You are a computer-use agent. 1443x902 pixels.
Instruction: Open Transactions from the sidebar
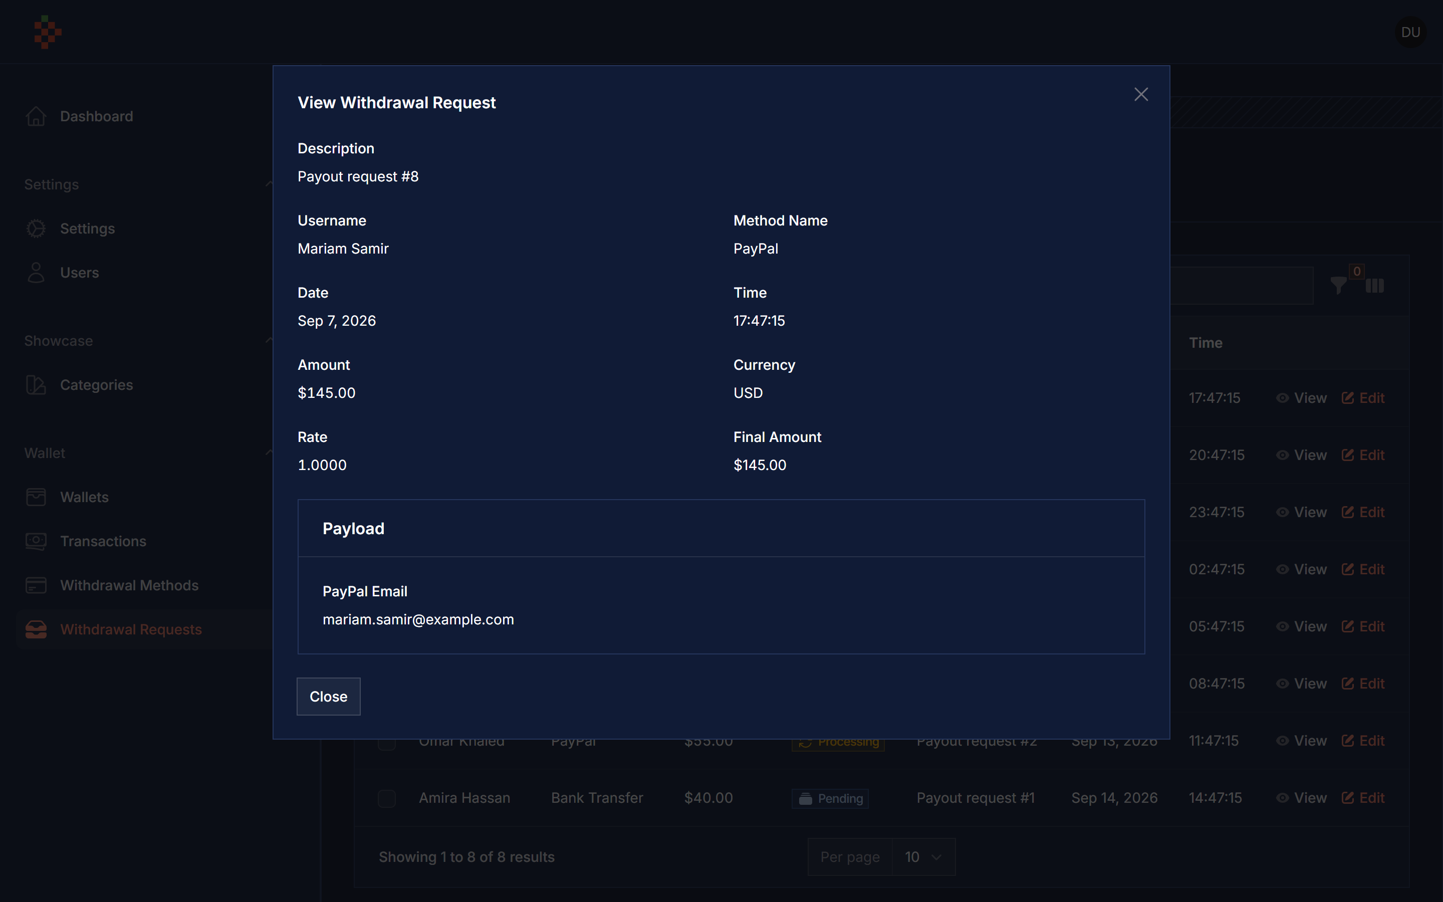click(103, 541)
